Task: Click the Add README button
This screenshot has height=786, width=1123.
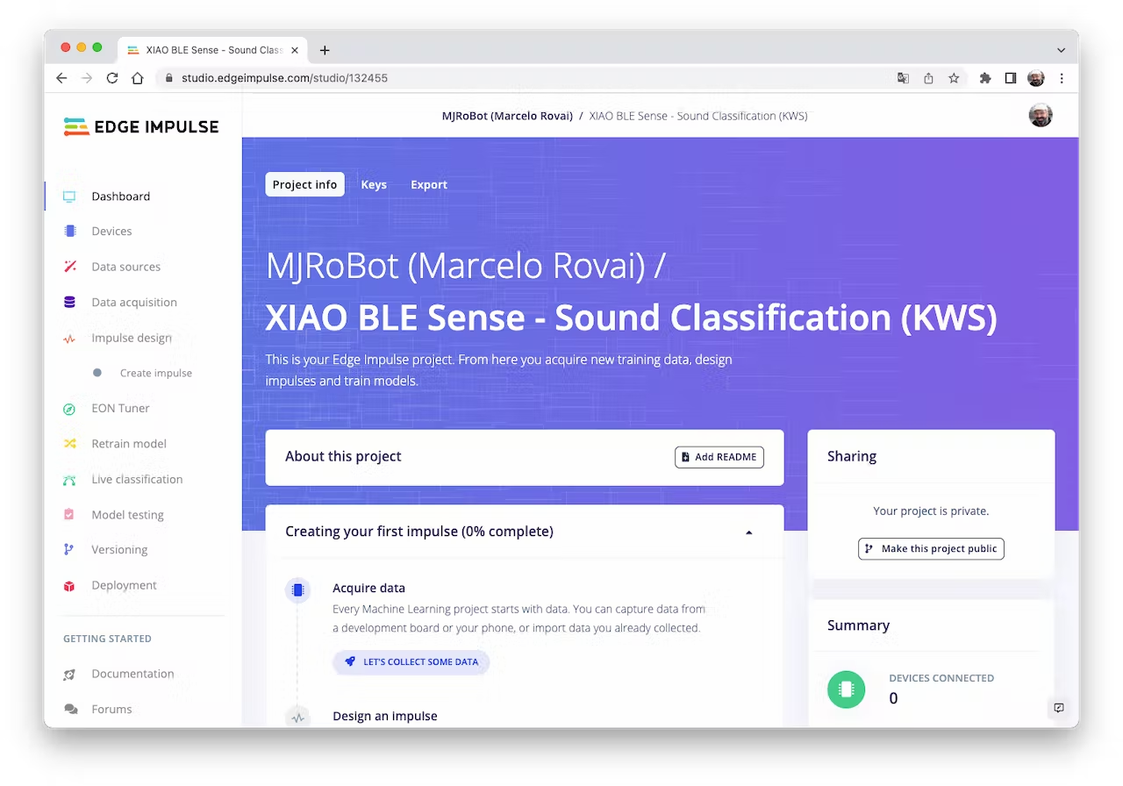Action: [719, 457]
